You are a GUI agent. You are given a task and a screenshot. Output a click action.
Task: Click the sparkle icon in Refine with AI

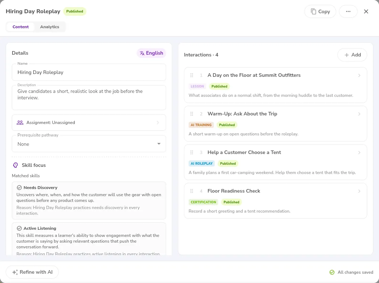(x=15, y=272)
